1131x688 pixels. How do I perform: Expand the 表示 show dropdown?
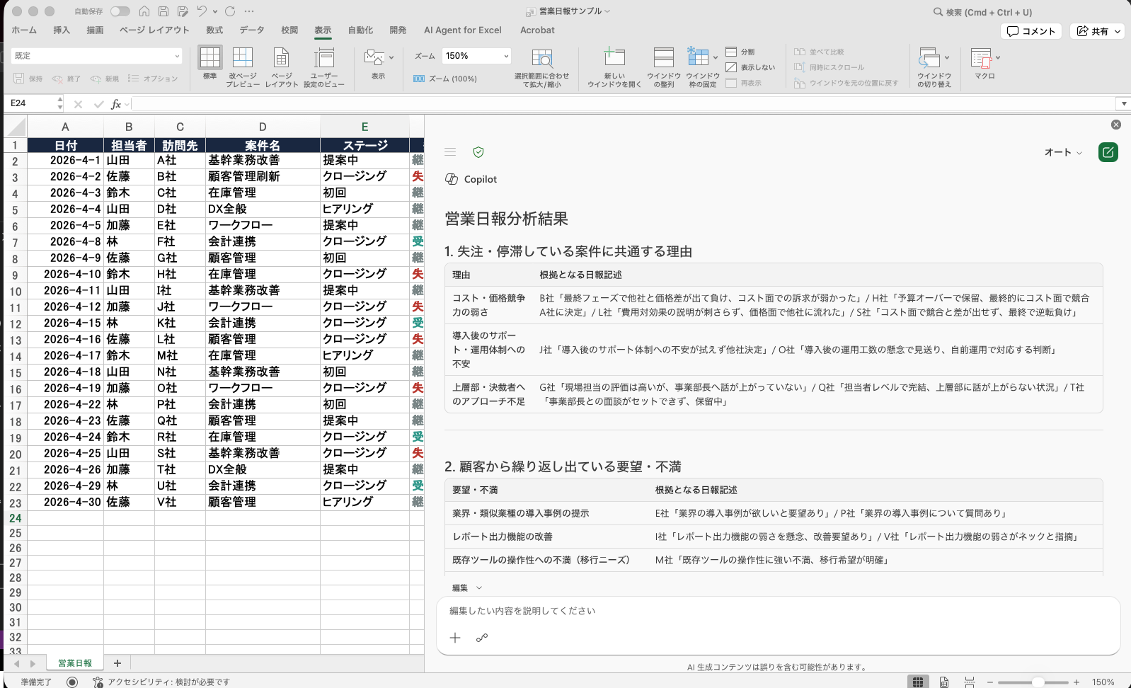coord(391,57)
